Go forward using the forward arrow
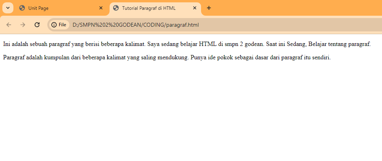The width and height of the screenshot is (382, 161). [x=23, y=25]
